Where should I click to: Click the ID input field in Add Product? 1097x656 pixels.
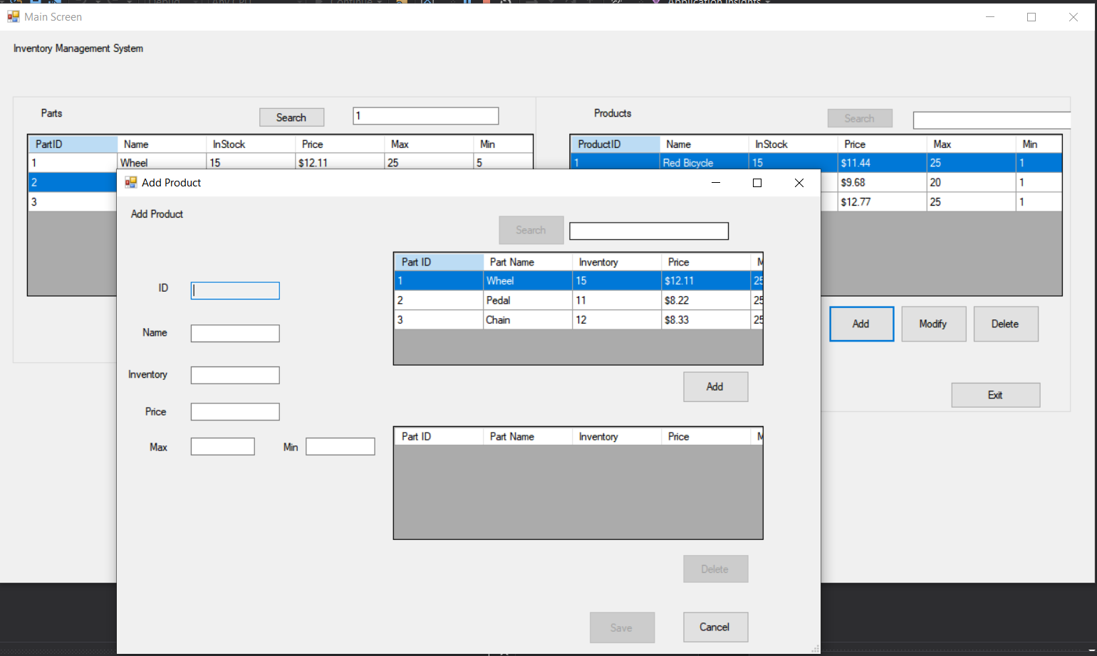235,290
